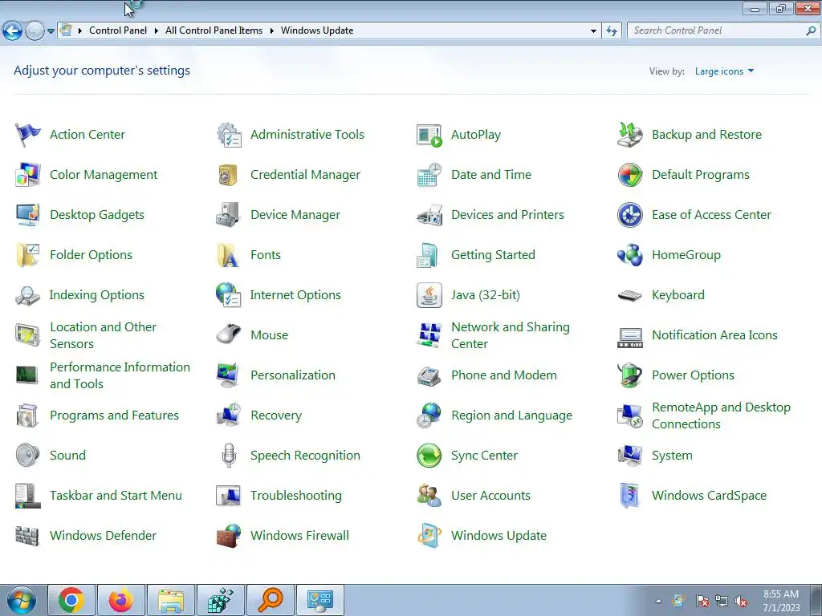Open the System link
Viewport: 822px width, 616px height.
672,456
